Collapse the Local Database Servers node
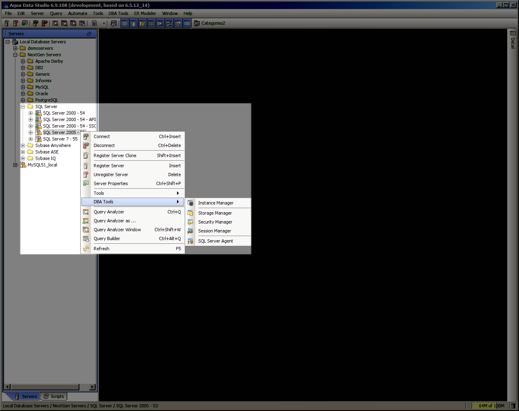Screen dimensions: 519x411 (x=7, y=42)
